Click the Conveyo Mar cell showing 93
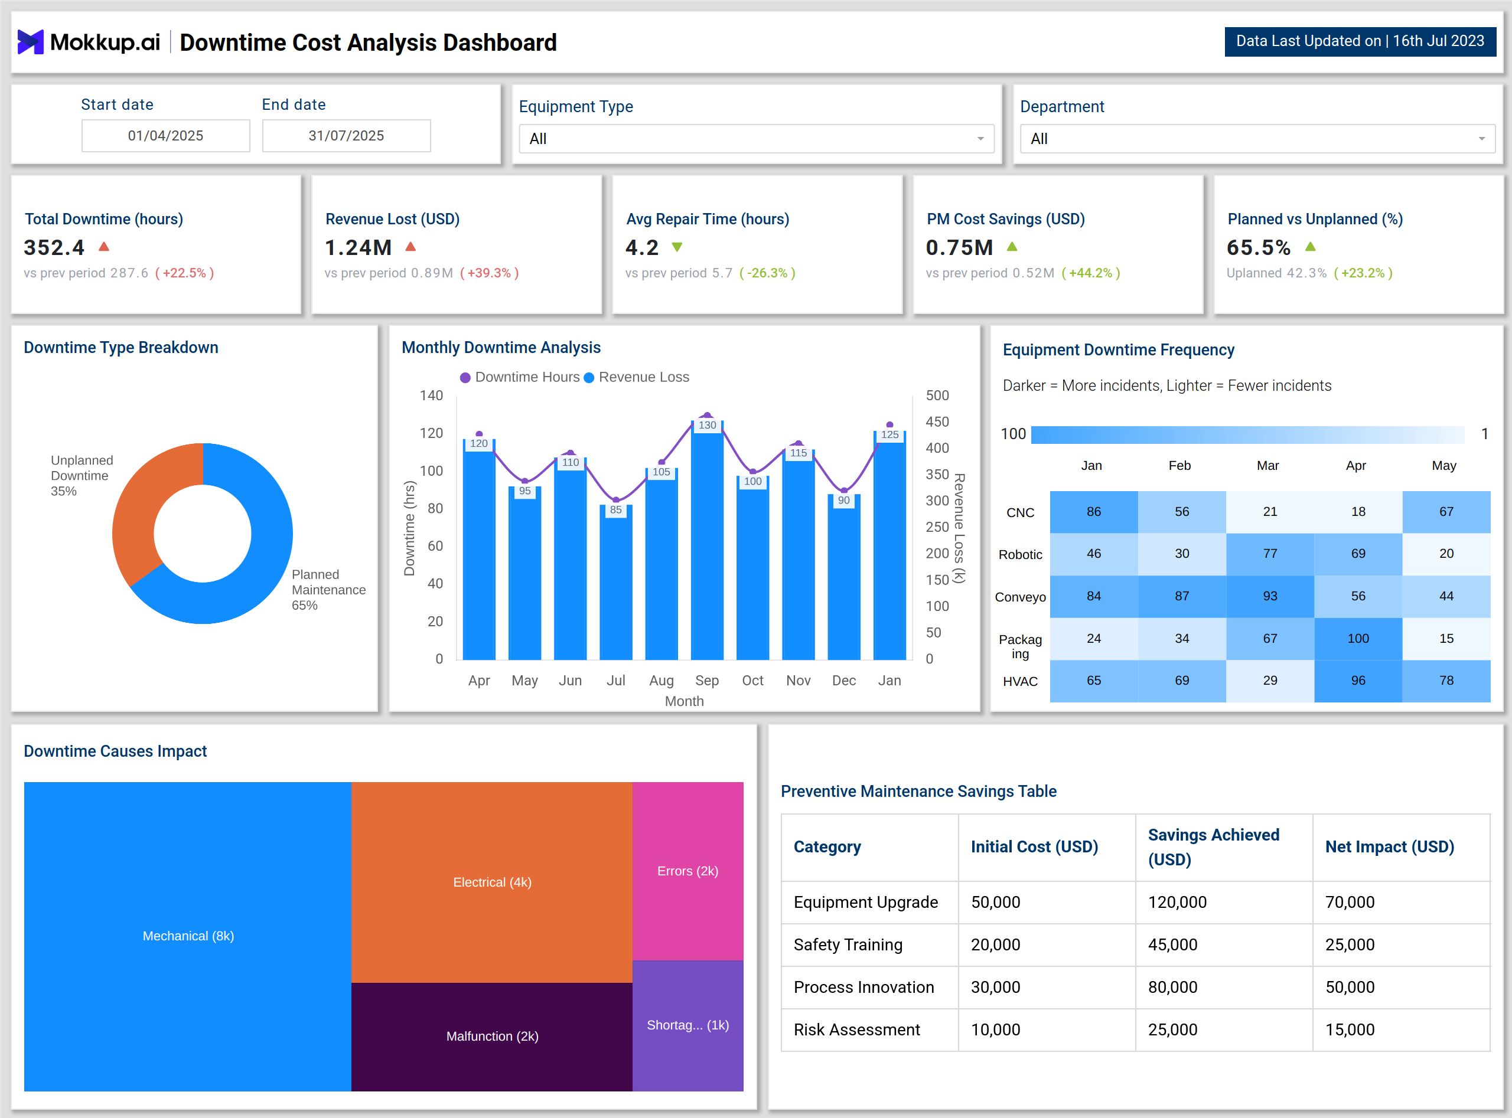Image resolution: width=1512 pixels, height=1118 pixels. tap(1270, 597)
